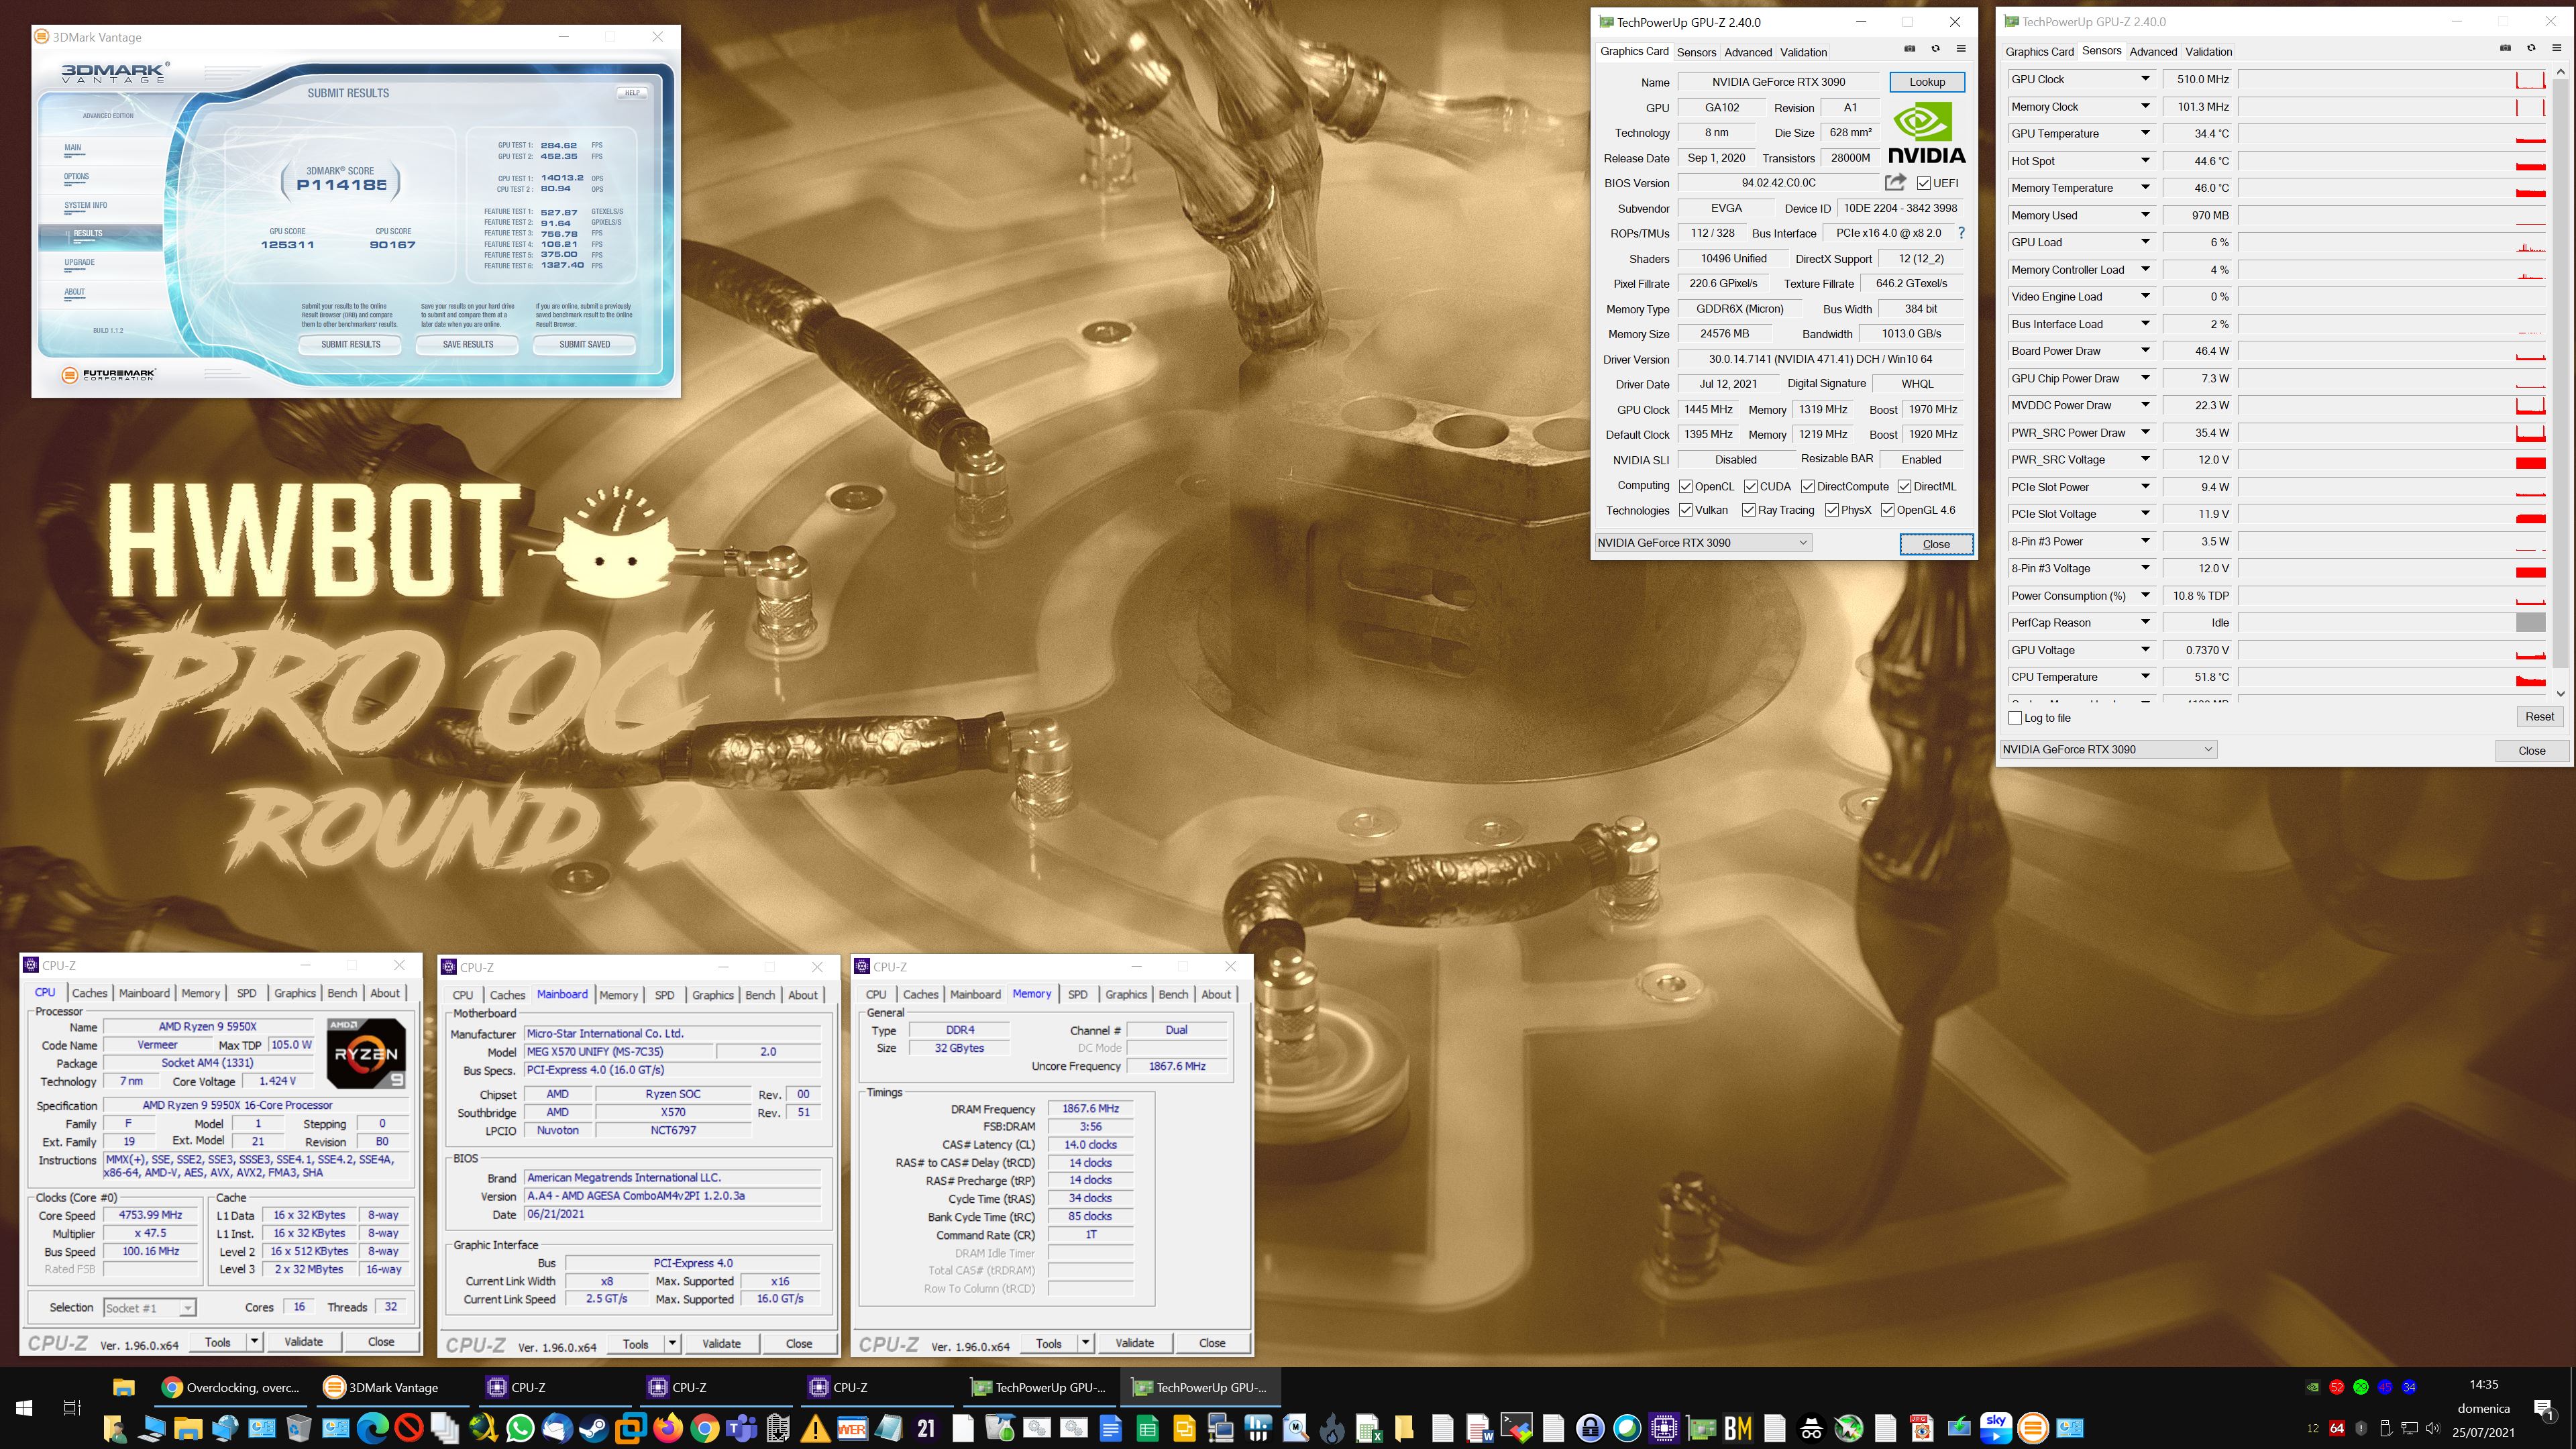
Task: Click the Reset button in GPU-Z Sensors
Action: [x=2539, y=717]
